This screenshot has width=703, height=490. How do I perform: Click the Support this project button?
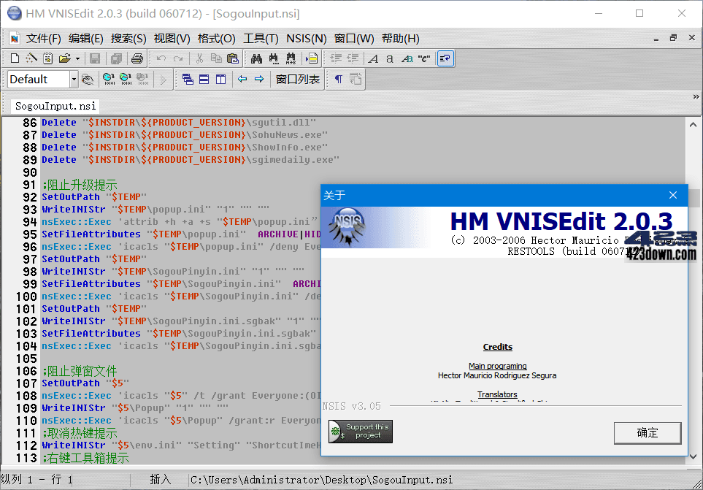click(360, 431)
